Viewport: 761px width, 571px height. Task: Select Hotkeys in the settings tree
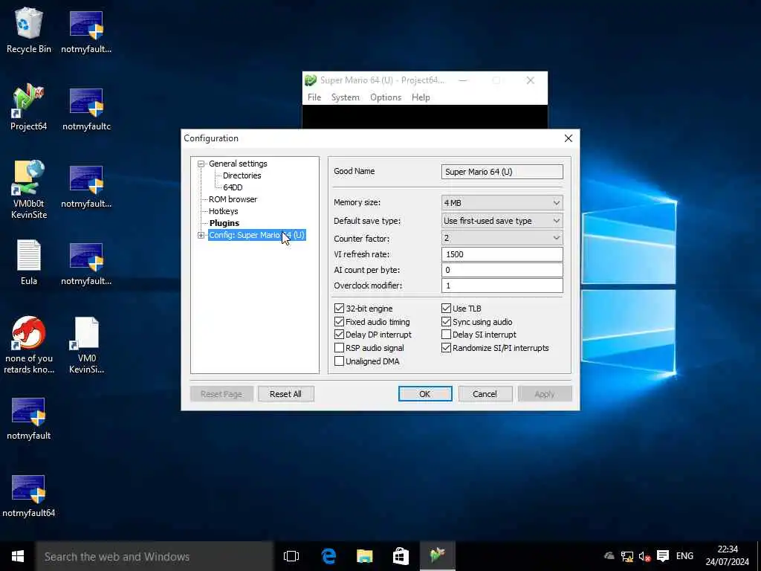[x=223, y=211]
